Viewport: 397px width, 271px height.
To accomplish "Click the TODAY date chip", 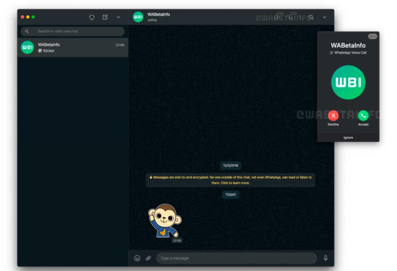I will (230, 195).
